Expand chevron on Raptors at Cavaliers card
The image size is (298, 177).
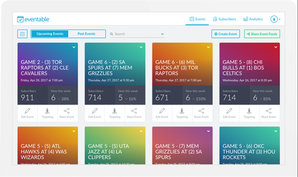click(74, 47)
